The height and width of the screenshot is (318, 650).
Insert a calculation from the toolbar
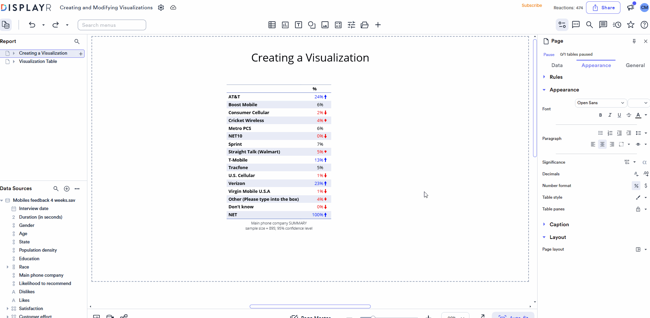[x=338, y=25]
